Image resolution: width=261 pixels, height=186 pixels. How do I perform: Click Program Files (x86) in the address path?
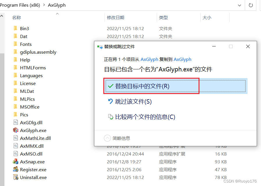(20, 5)
